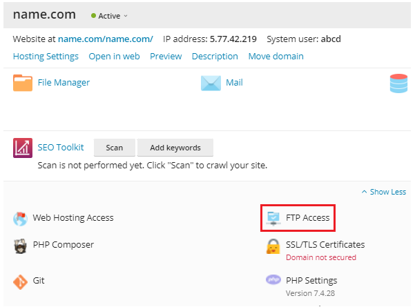Open the File Manager folder icon

click(x=23, y=83)
